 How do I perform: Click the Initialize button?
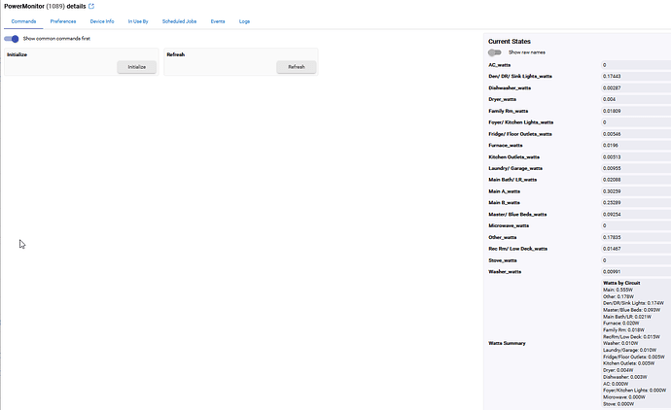point(136,67)
